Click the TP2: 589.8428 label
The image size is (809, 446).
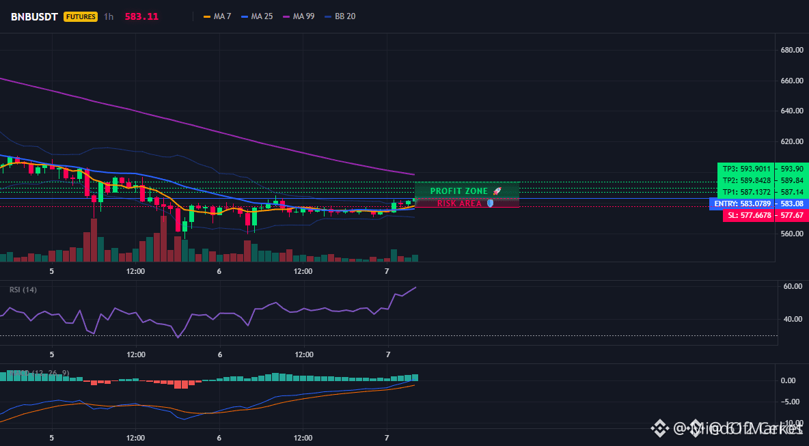(x=747, y=180)
